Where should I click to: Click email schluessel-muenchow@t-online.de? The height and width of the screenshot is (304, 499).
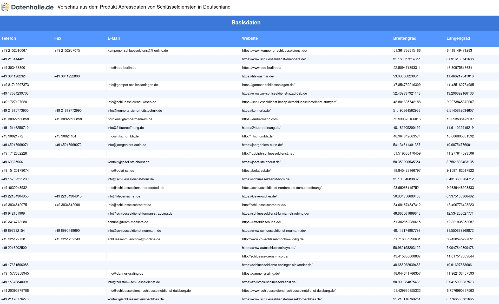tap(134, 239)
